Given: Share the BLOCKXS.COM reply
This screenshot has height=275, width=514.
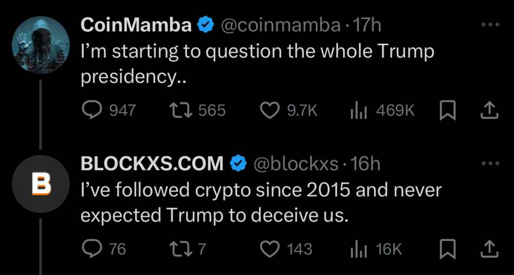Looking at the screenshot, I should tap(489, 248).
